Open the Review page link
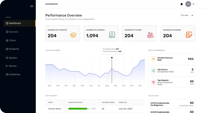Image resolution: width=207 pixels, height=113 pixels. 13,66
